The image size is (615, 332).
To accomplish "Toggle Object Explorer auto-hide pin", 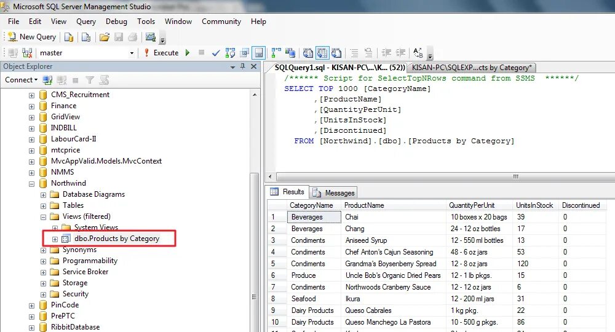I will (x=243, y=66).
